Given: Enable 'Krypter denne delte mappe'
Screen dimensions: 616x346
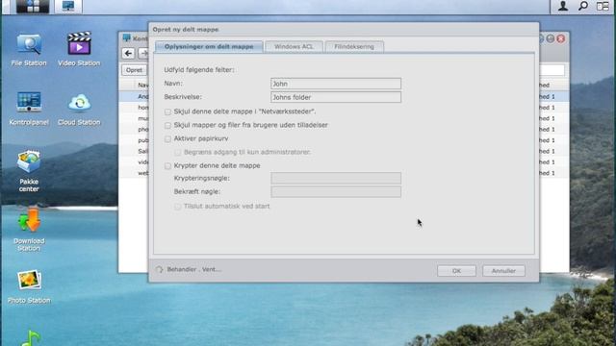Looking at the screenshot, I should coord(167,166).
